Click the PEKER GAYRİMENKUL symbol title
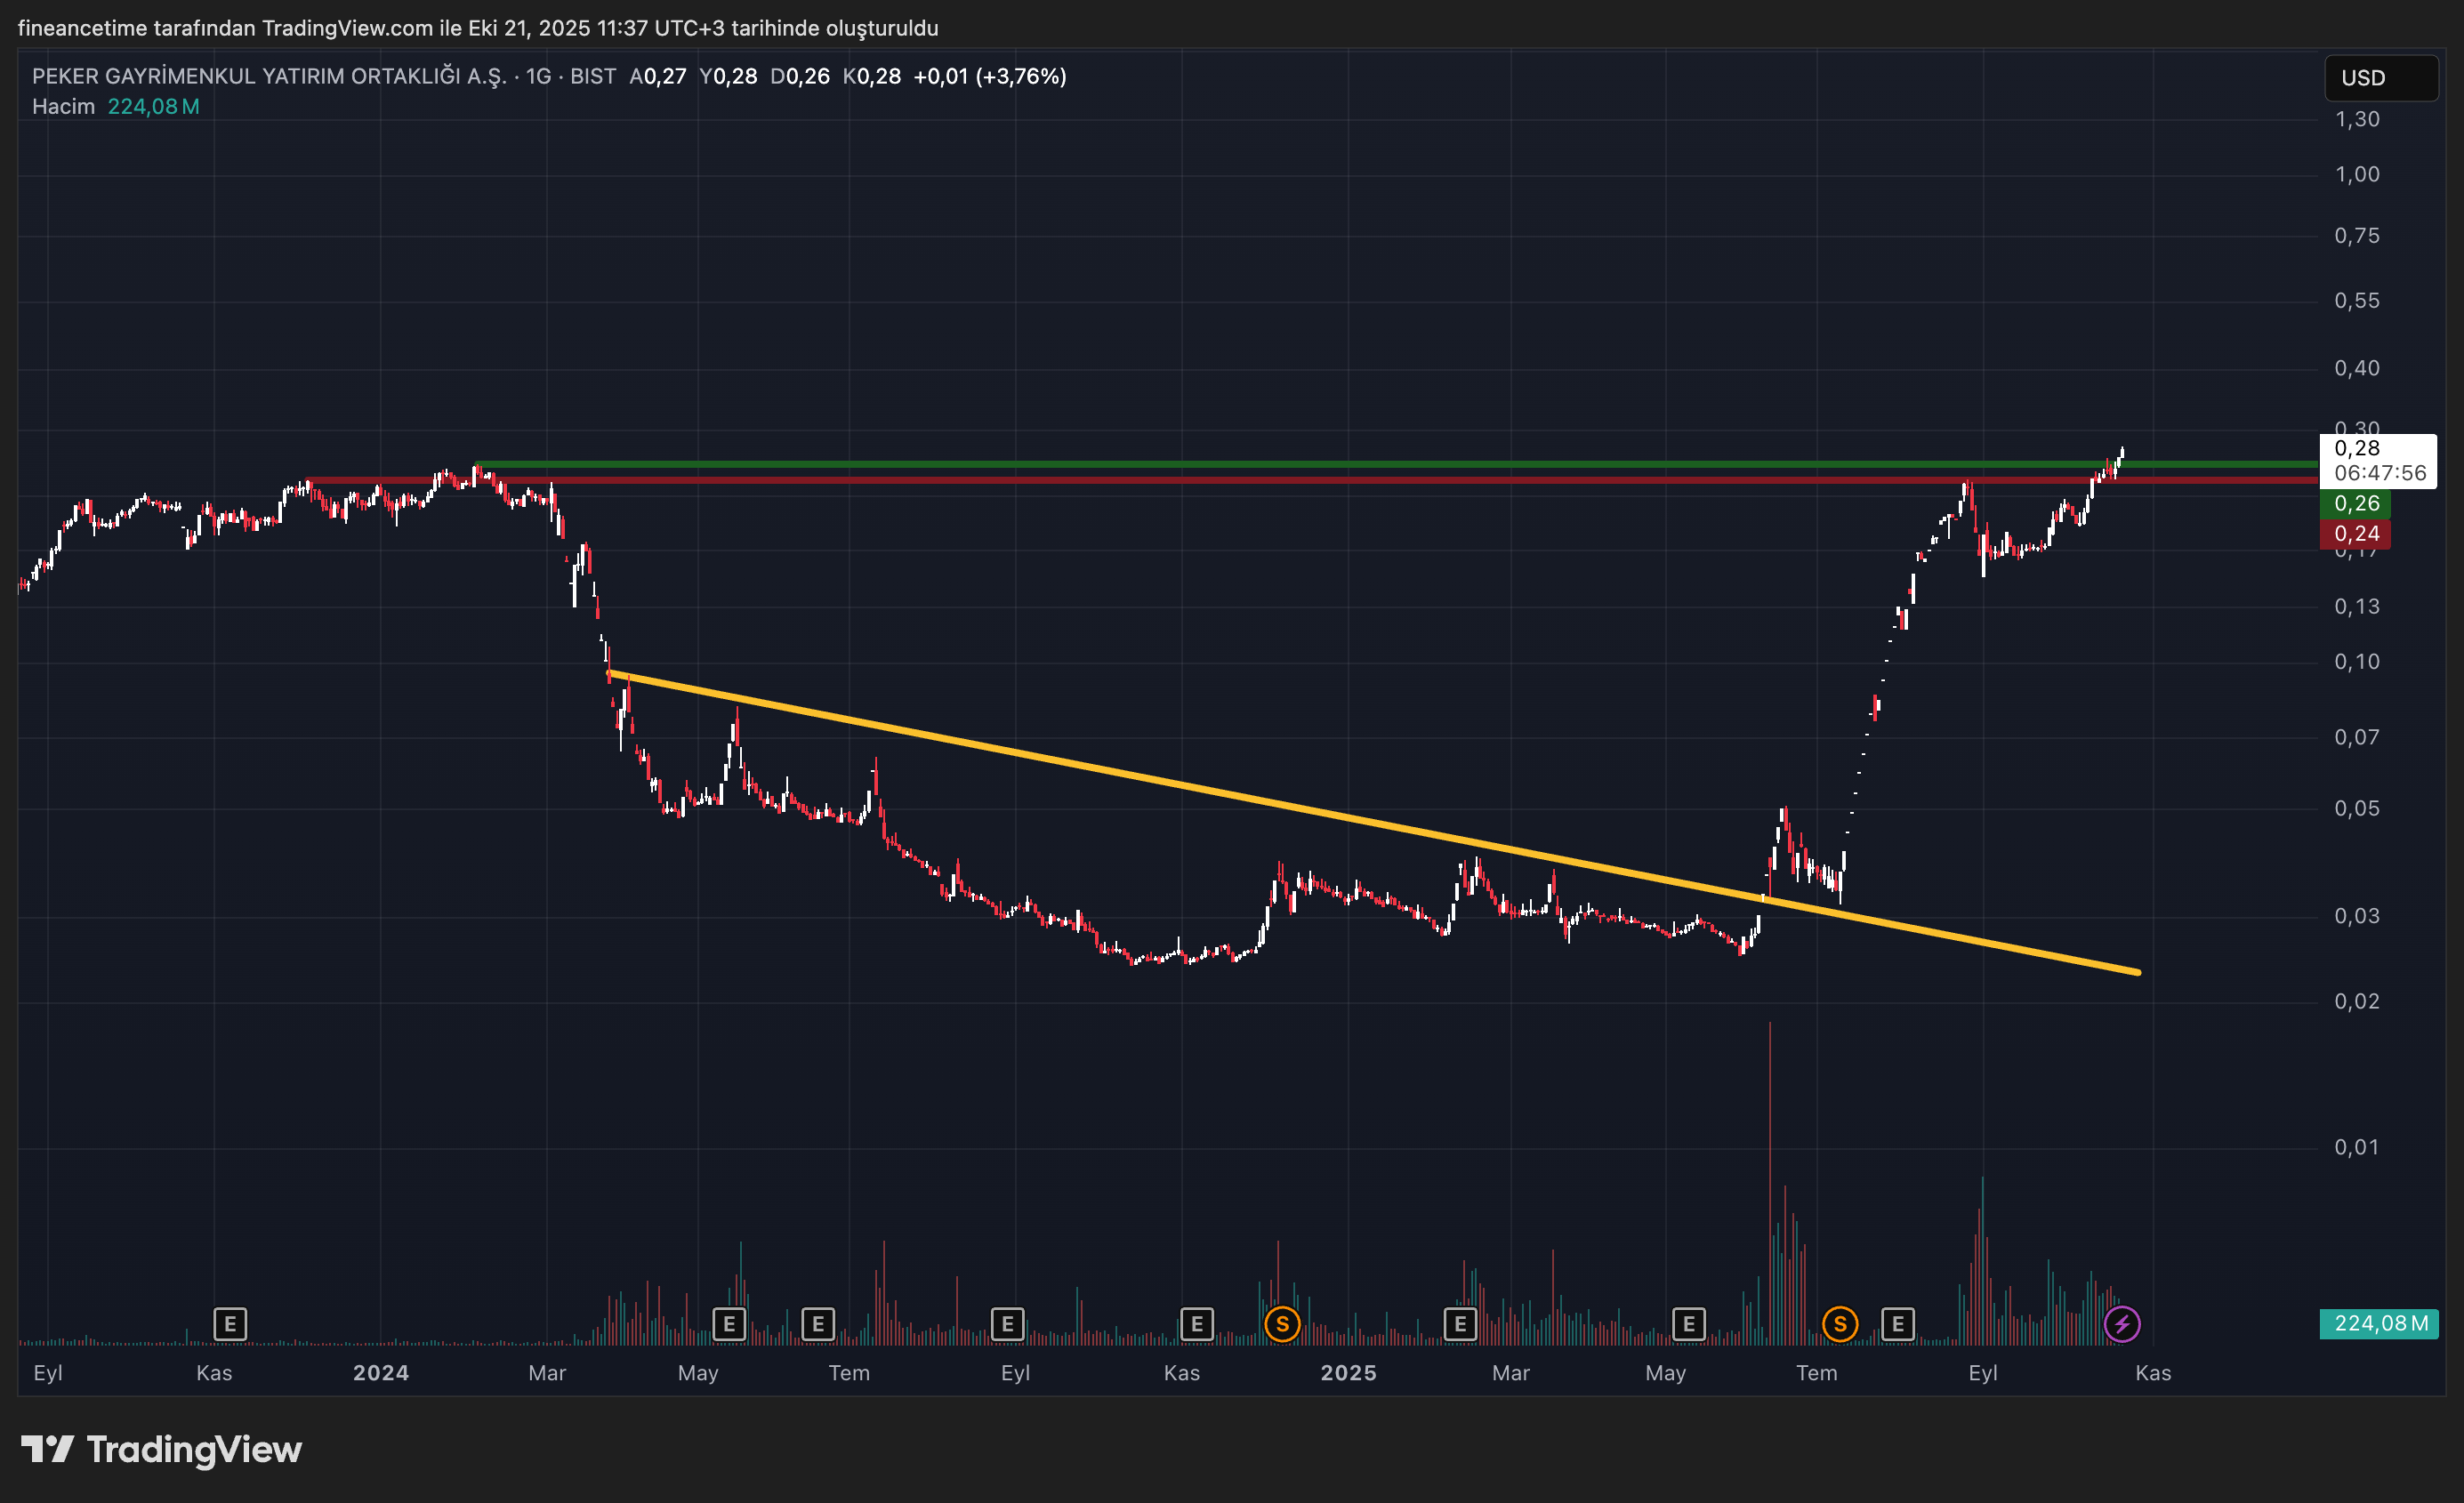This screenshot has height=1503, width=2464. click(x=270, y=76)
